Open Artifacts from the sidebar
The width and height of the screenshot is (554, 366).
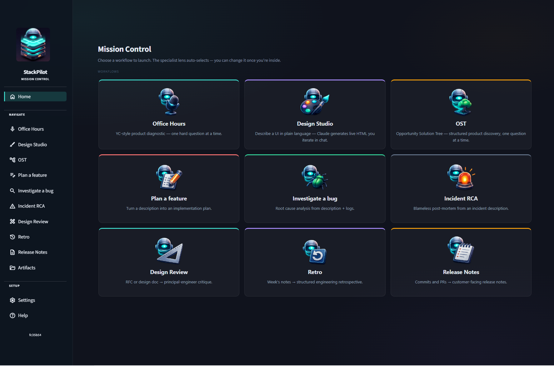tap(35, 268)
